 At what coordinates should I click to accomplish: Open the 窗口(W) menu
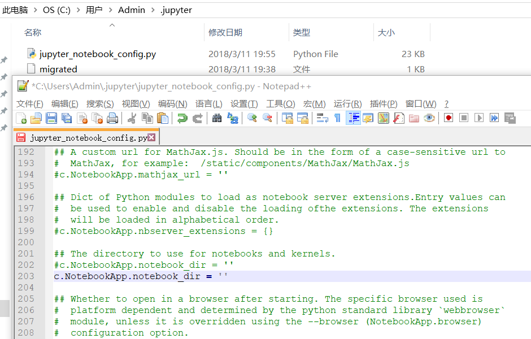[x=421, y=104]
